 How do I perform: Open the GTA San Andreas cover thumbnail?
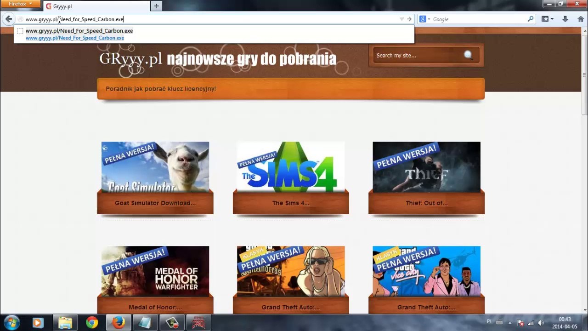[x=291, y=271]
